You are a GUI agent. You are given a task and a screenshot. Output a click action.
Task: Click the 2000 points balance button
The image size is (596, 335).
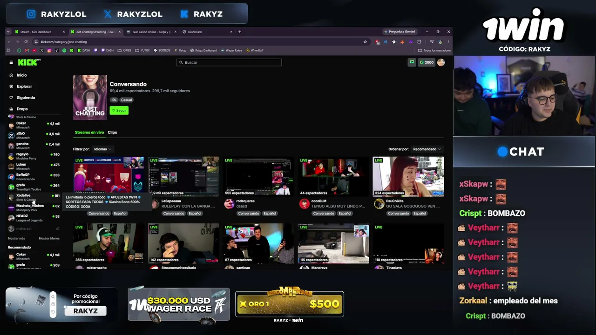[x=426, y=62]
